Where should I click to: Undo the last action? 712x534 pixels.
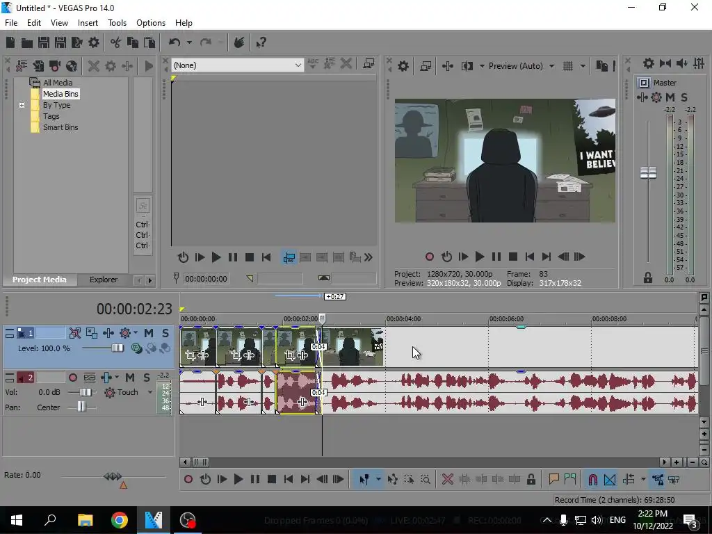coord(175,42)
